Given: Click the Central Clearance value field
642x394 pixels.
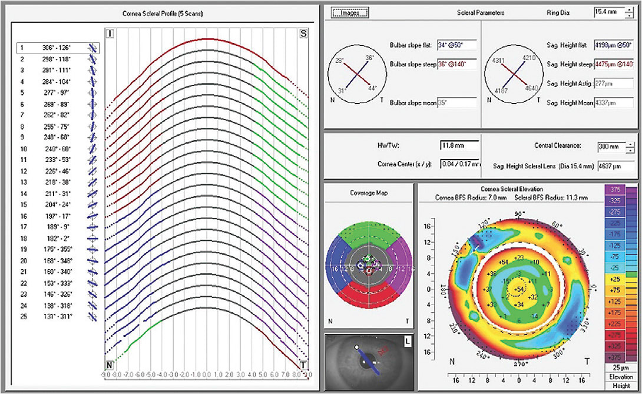Looking at the screenshot, I should click(x=611, y=147).
